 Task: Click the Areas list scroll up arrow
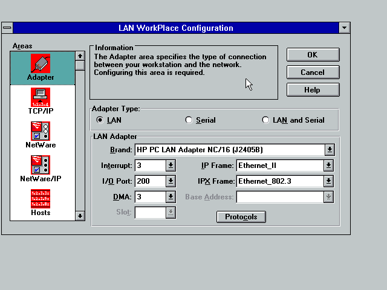[x=80, y=56]
